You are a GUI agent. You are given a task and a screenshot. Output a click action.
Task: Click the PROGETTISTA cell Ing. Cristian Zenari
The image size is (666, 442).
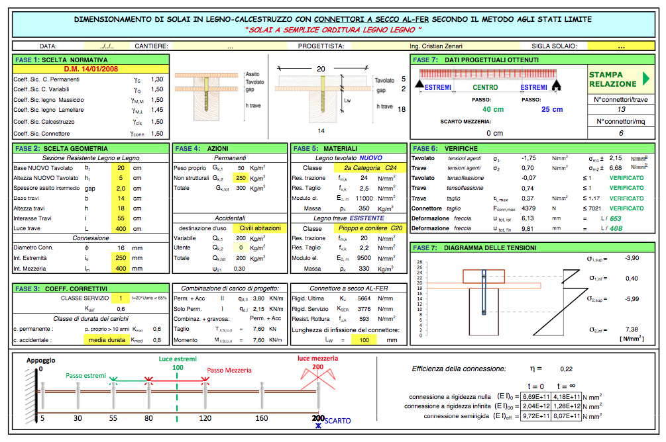(x=436, y=46)
